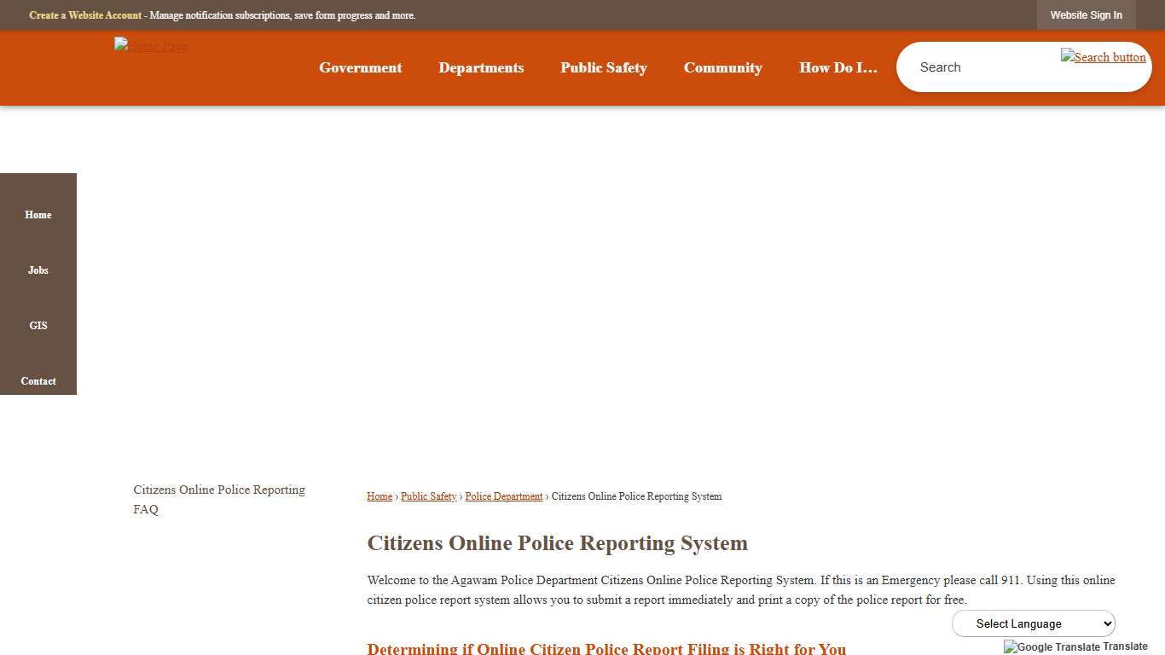Click the Home Page logo image
The height and width of the screenshot is (655, 1165).
pyautogui.click(x=150, y=46)
